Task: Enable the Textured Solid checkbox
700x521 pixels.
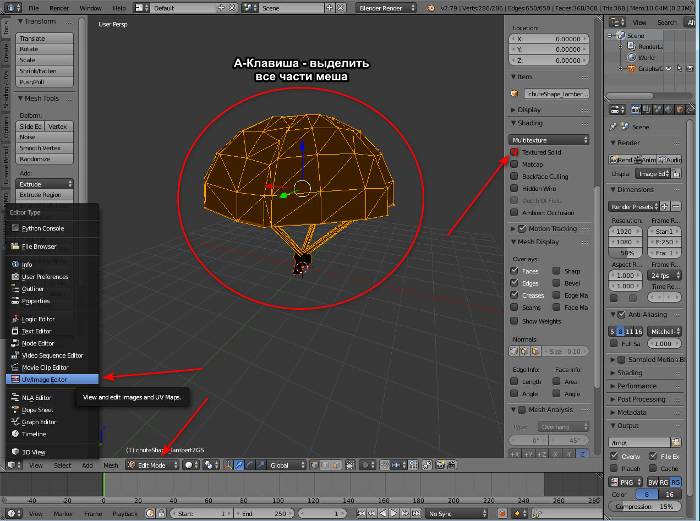Action: (514, 152)
